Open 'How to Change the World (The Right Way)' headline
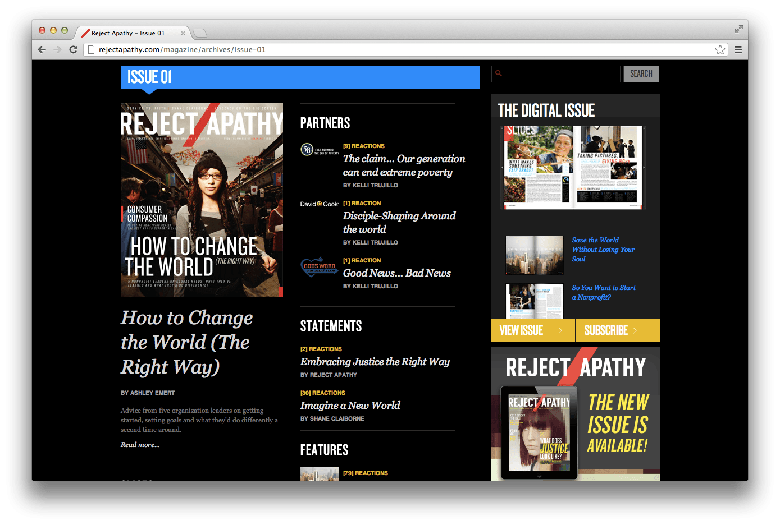 click(187, 342)
